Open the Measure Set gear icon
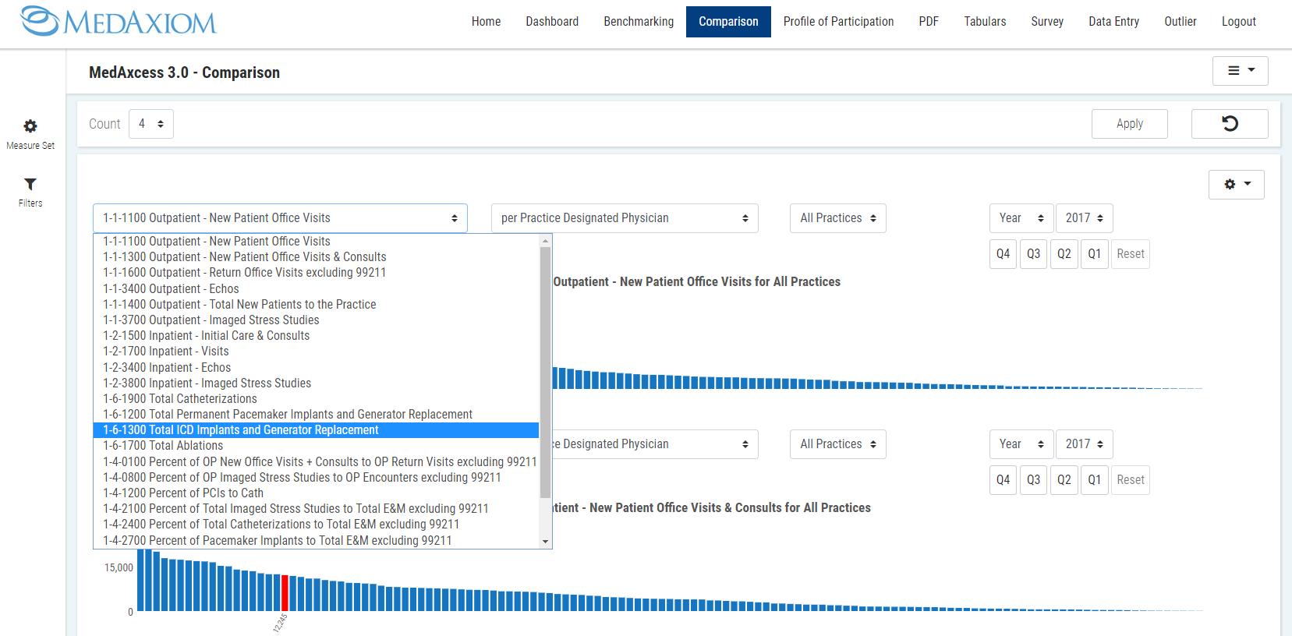 click(30, 126)
